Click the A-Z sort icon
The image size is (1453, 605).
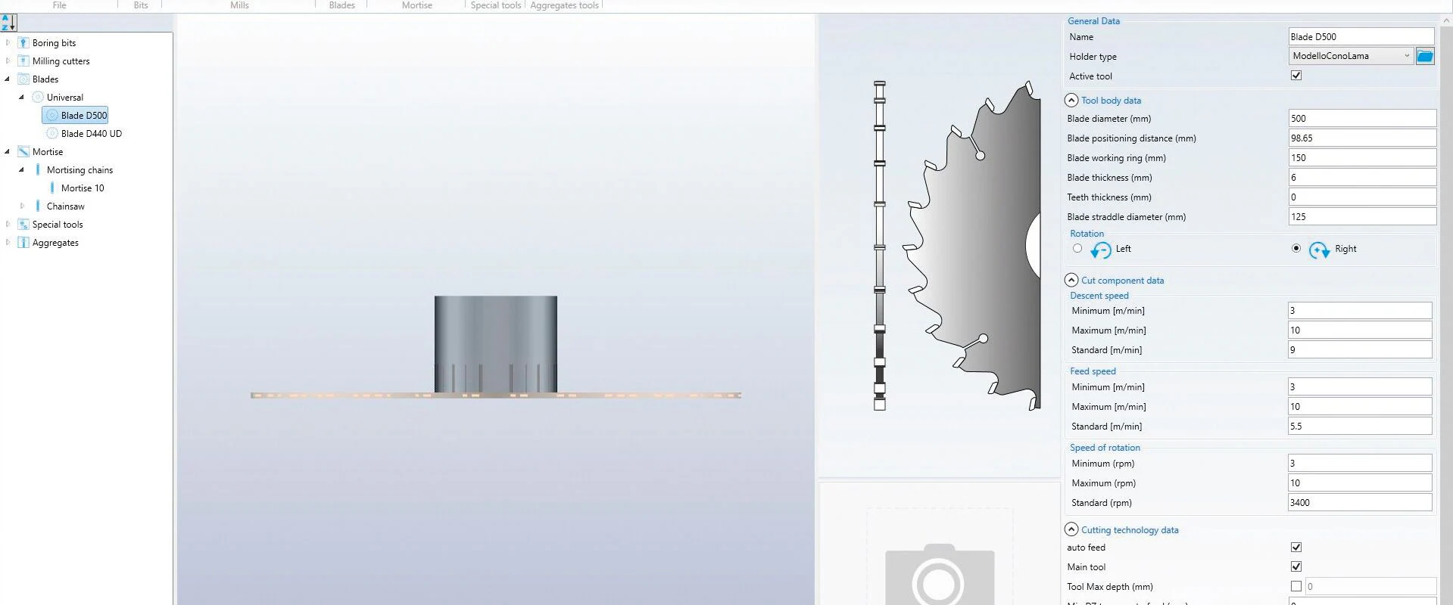[x=8, y=23]
